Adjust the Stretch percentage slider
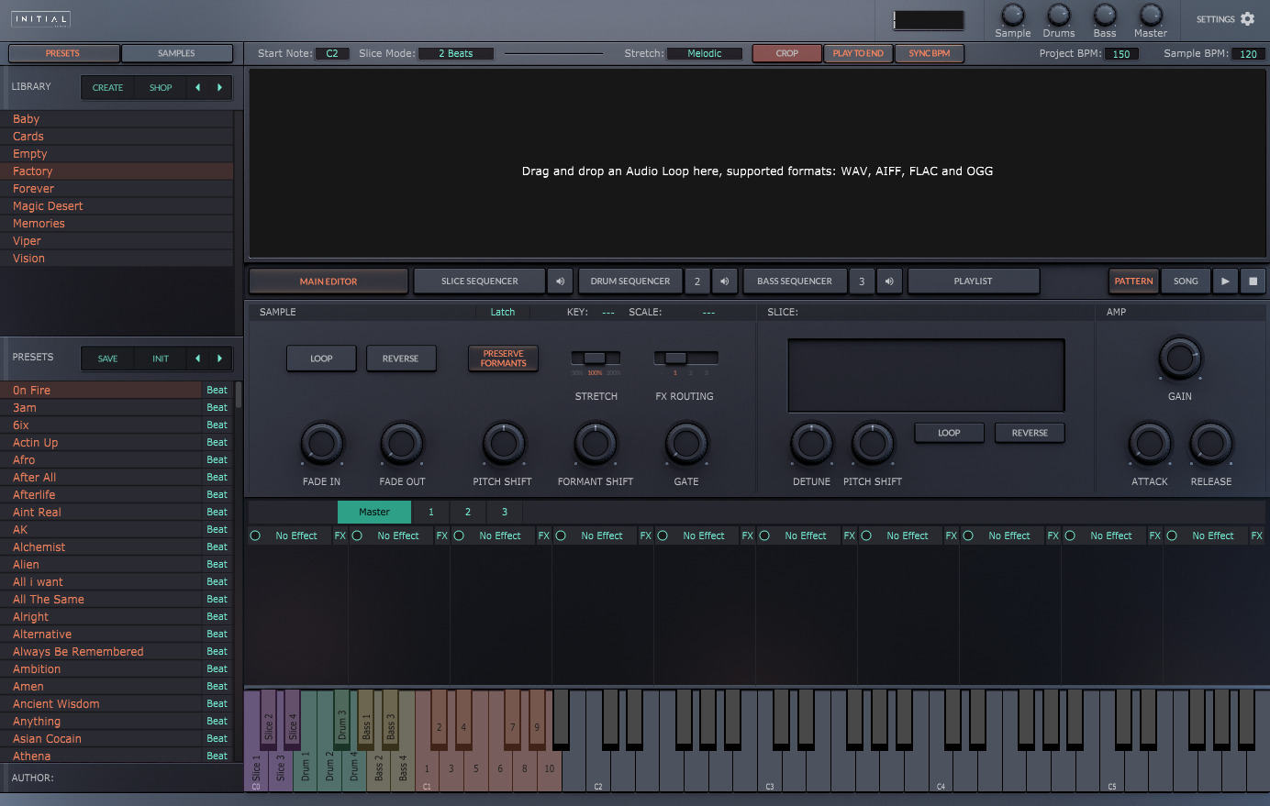 point(595,358)
